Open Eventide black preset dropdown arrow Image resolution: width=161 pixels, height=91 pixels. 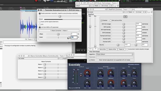pyautogui.click(x=85, y=61)
